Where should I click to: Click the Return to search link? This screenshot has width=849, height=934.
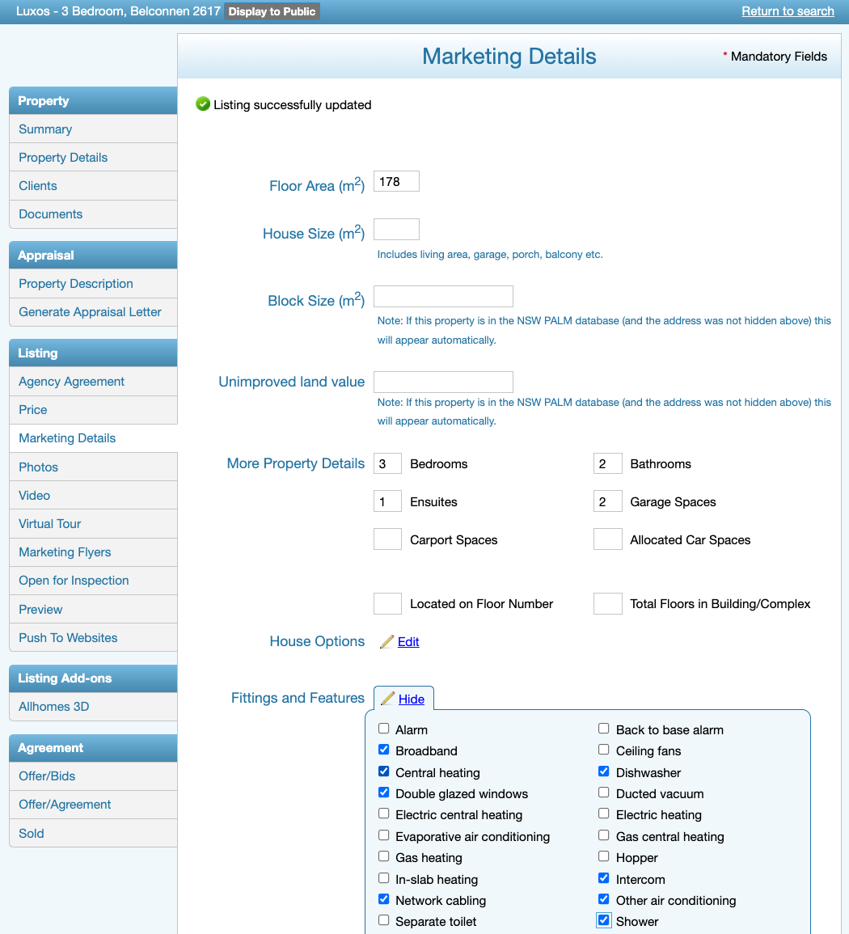788,11
